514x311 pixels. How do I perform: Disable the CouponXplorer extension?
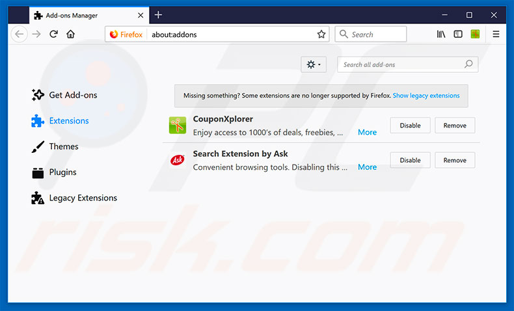pyautogui.click(x=410, y=126)
